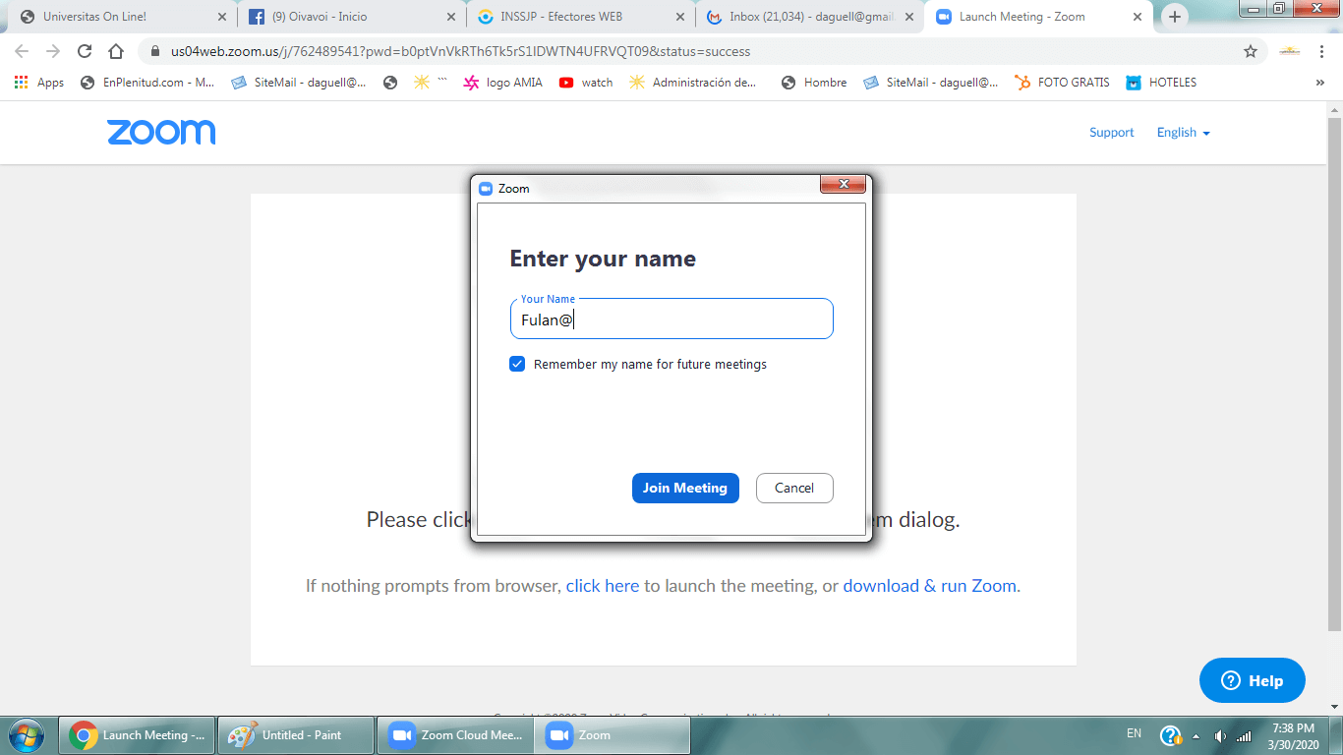1343x755 pixels.
Task: Open the Hombre bookmark
Action: click(x=814, y=83)
